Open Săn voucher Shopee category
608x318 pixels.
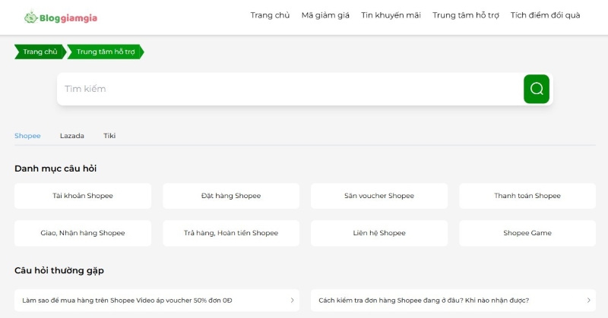click(x=379, y=196)
